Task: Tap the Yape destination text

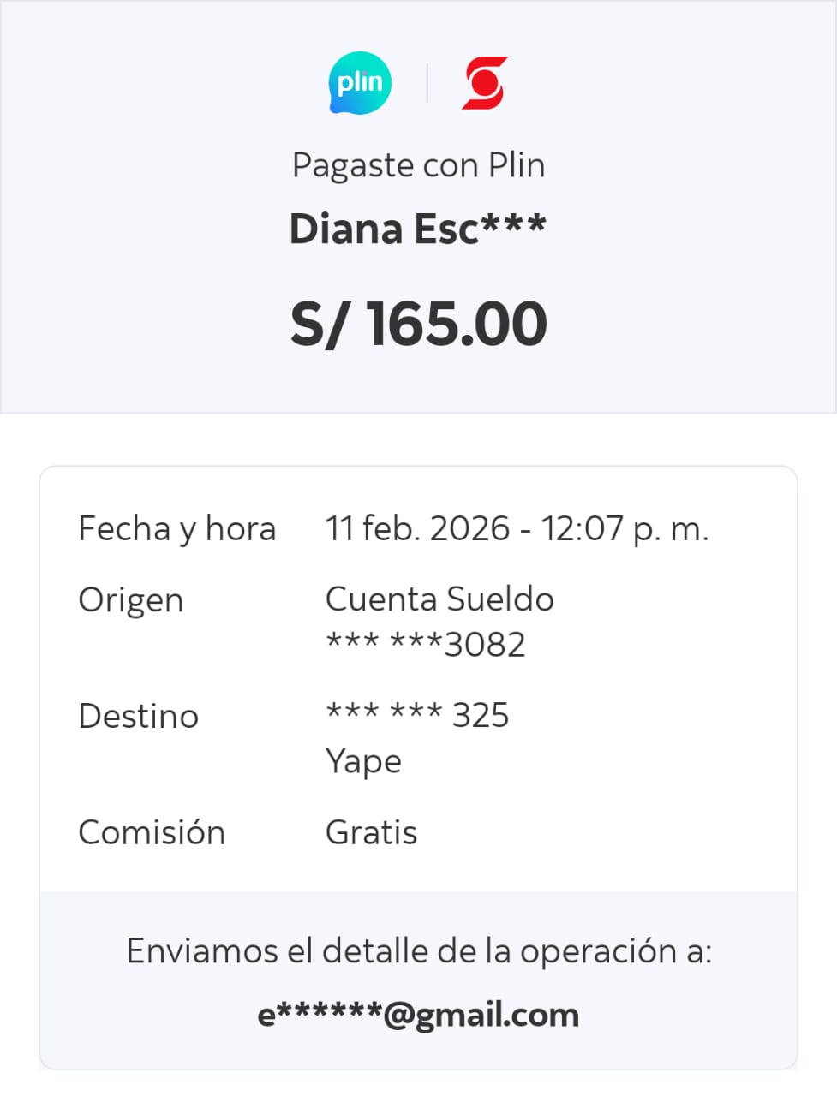Action: coord(363,761)
